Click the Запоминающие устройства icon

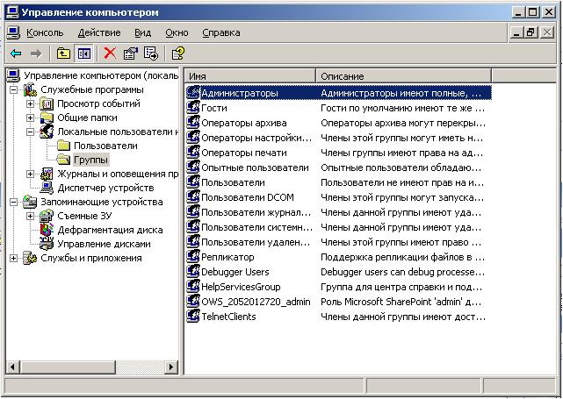coord(30,203)
